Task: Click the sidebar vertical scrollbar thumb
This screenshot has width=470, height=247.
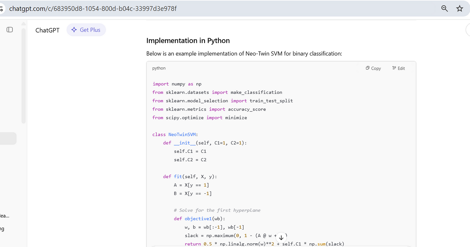Action: tap(23, 75)
